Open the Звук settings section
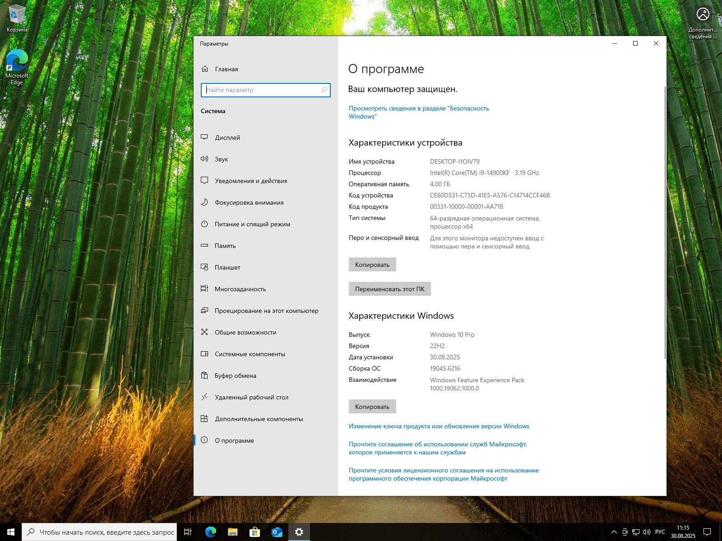The height and width of the screenshot is (541, 722). click(266, 159)
